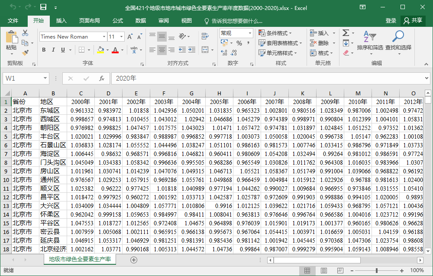Click the save icon in quick access toolbar
The height and width of the screenshot is (276, 433).
tap(43, 7)
